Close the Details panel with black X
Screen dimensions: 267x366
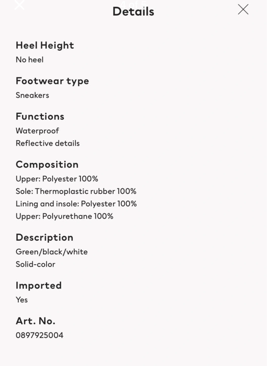[243, 9]
